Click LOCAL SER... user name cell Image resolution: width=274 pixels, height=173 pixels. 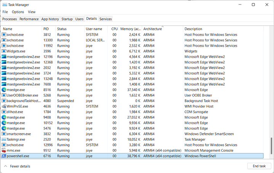click(x=95, y=40)
